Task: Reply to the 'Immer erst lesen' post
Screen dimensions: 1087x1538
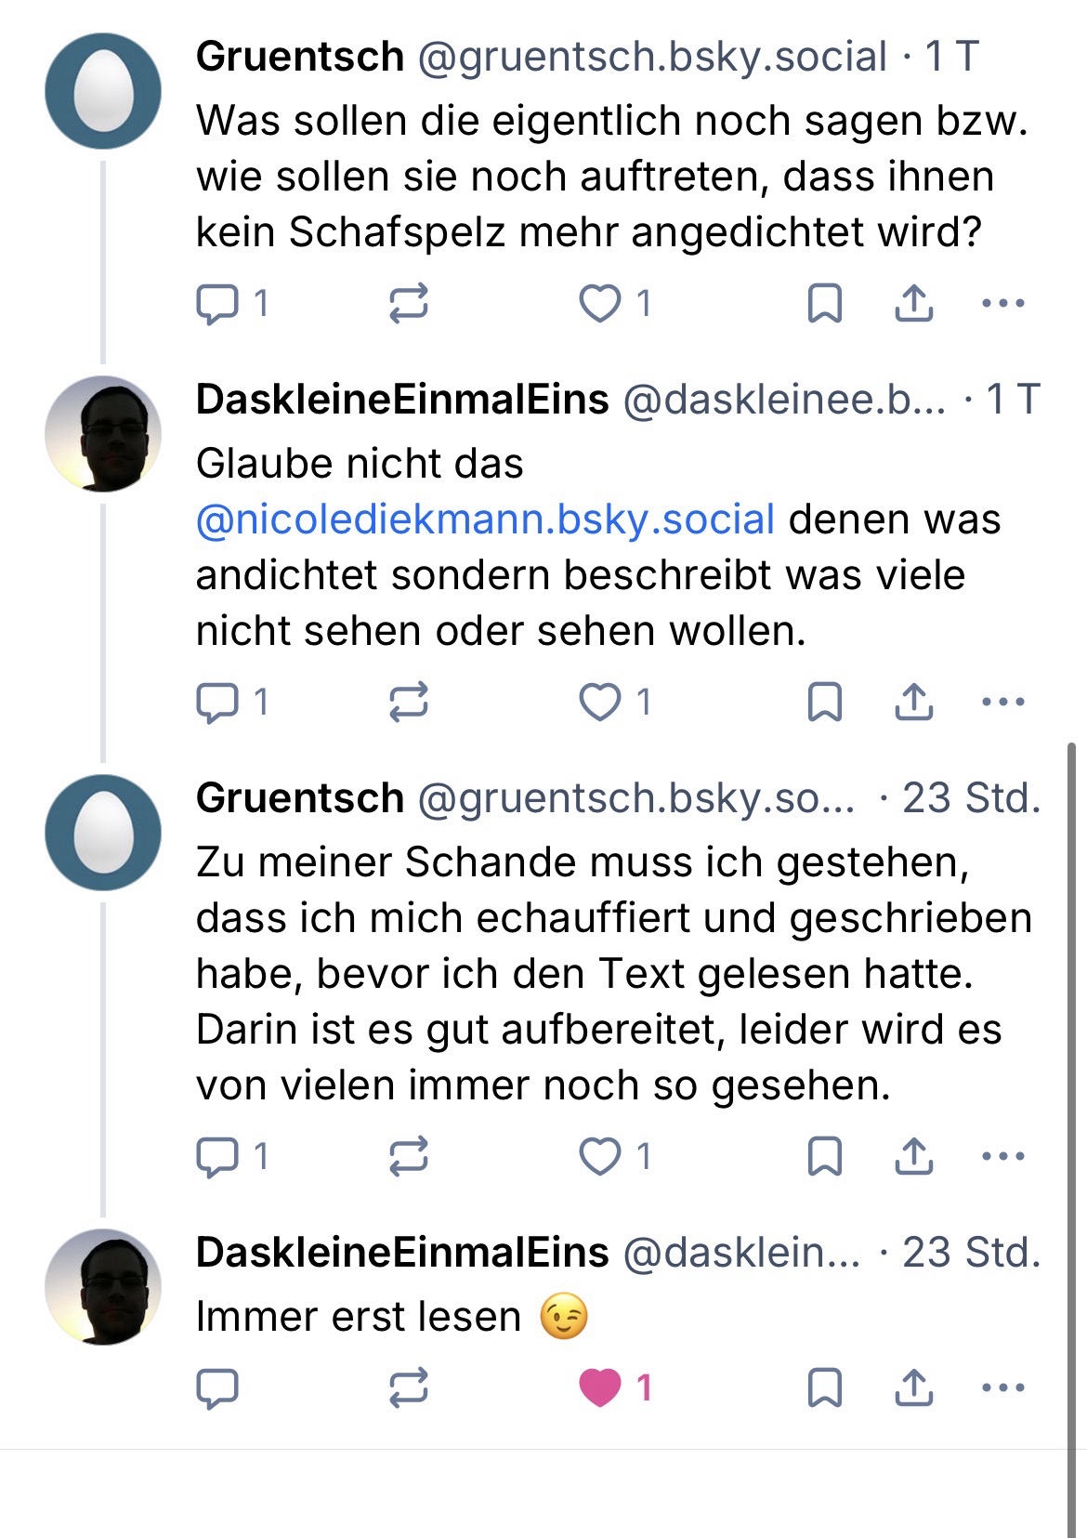Action: pyautogui.click(x=218, y=1387)
